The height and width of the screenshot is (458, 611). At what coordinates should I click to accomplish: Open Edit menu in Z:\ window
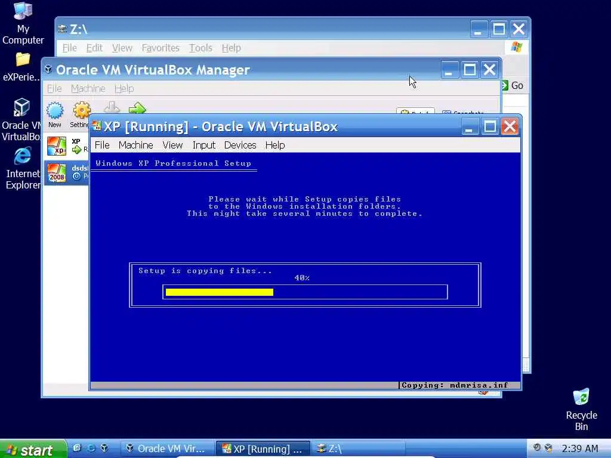point(94,48)
